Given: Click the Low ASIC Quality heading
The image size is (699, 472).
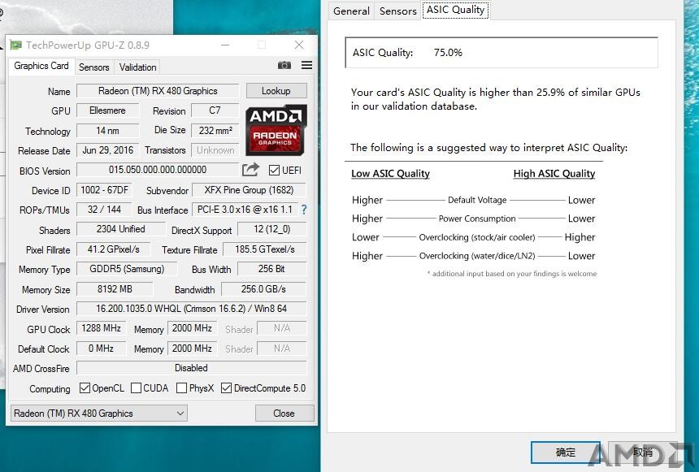Looking at the screenshot, I should (x=390, y=173).
